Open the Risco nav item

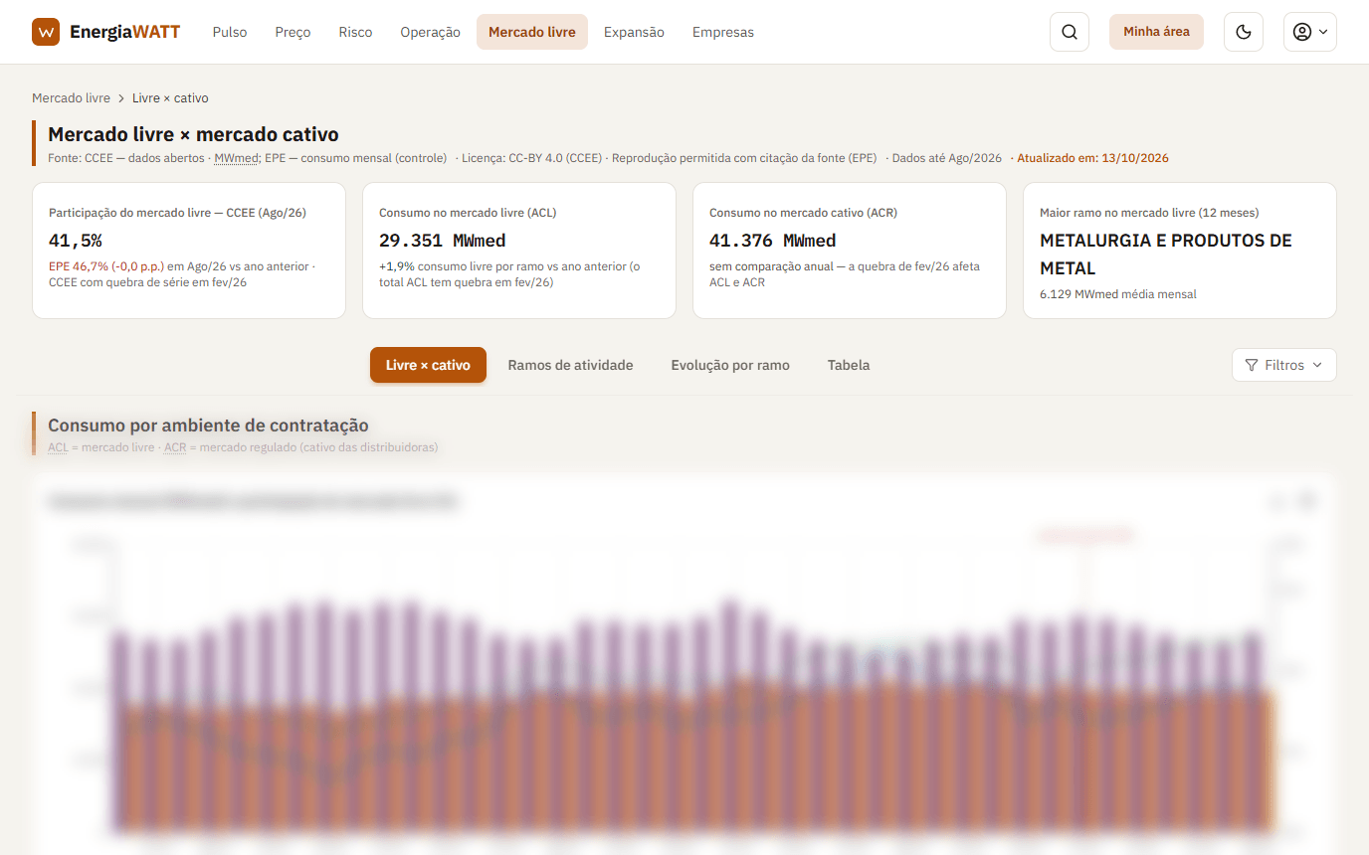(x=355, y=32)
